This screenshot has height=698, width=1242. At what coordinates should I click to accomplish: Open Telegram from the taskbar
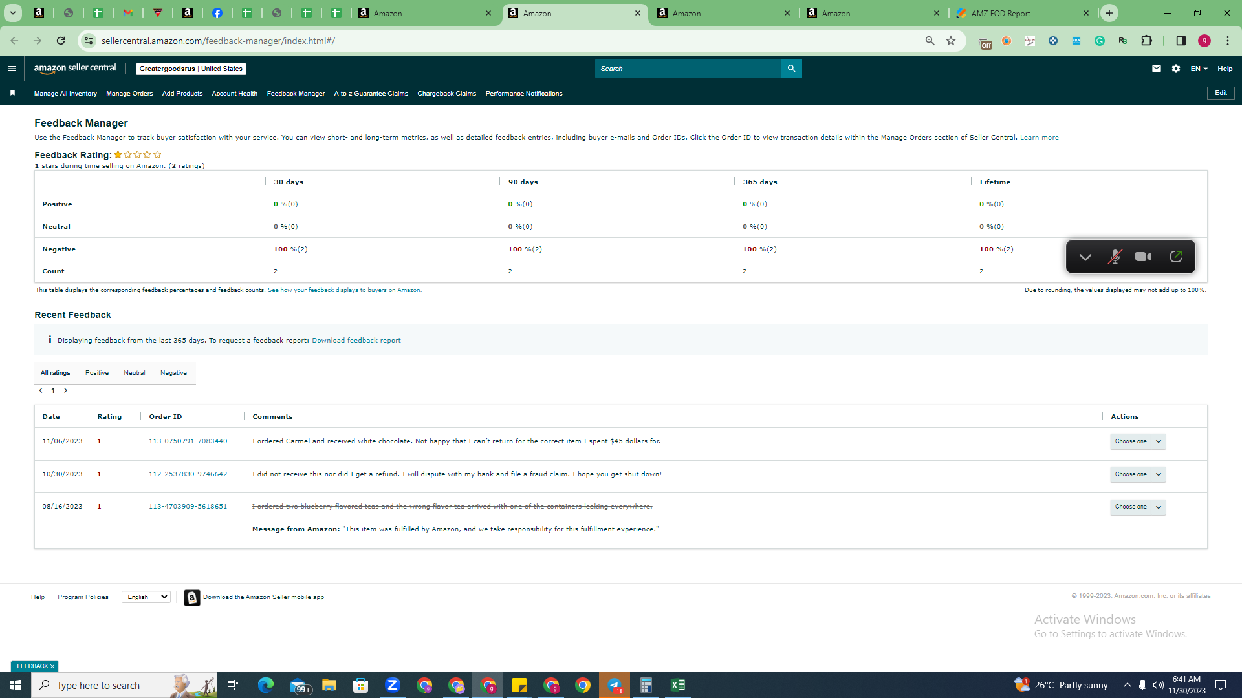click(615, 685)
